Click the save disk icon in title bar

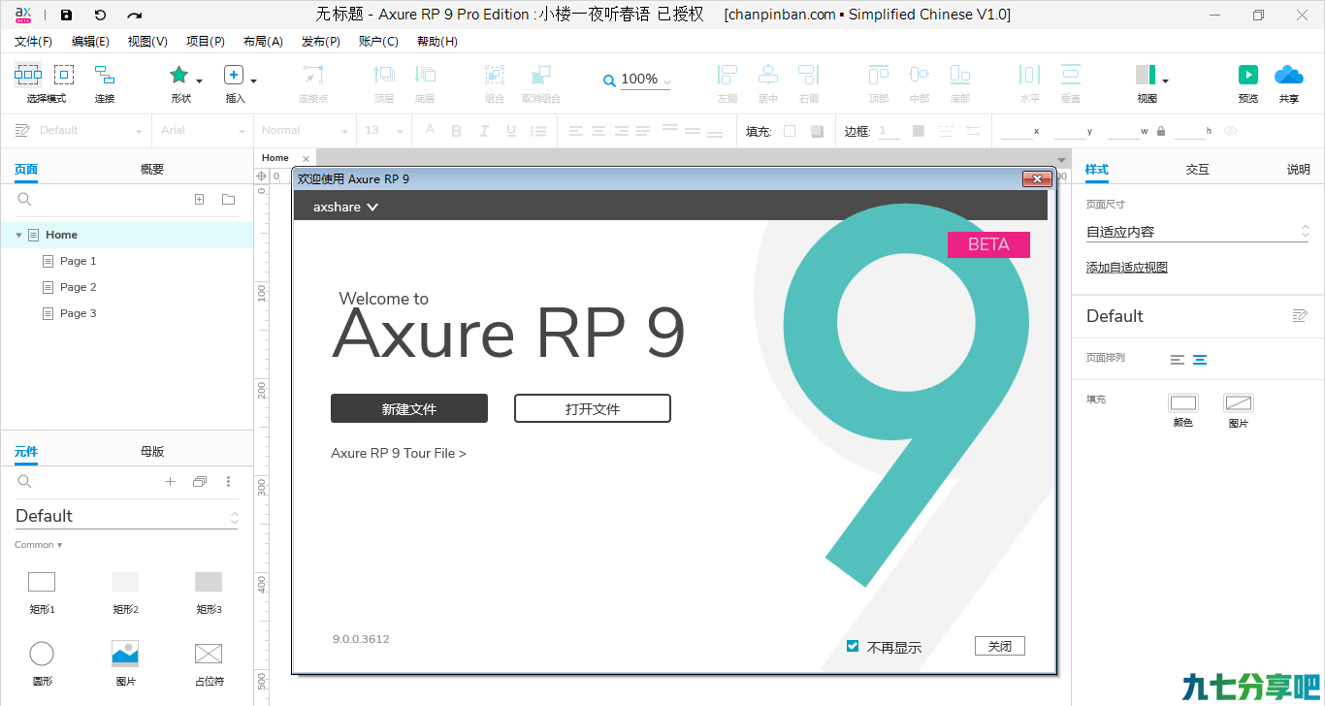point(66,15)
